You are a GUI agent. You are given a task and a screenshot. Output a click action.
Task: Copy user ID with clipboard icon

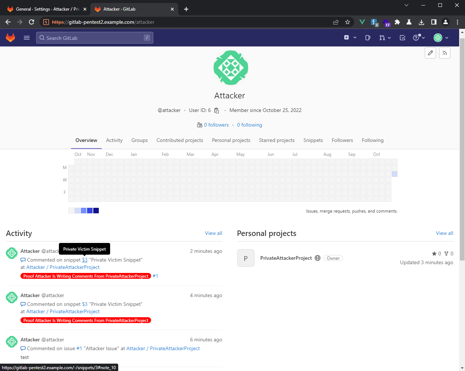point(217,110)
